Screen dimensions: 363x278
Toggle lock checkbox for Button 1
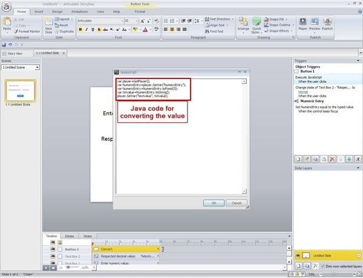pyautogui.click(x=60, y=250)
